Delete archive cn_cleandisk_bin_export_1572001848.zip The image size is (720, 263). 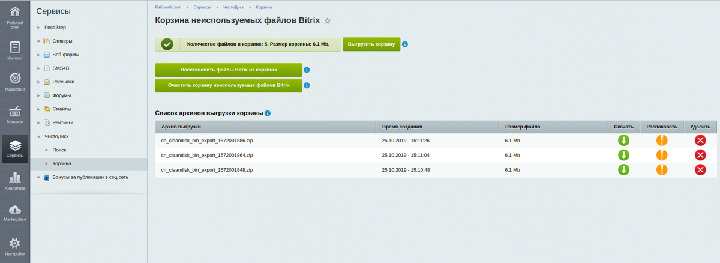(x=700, y=169)
